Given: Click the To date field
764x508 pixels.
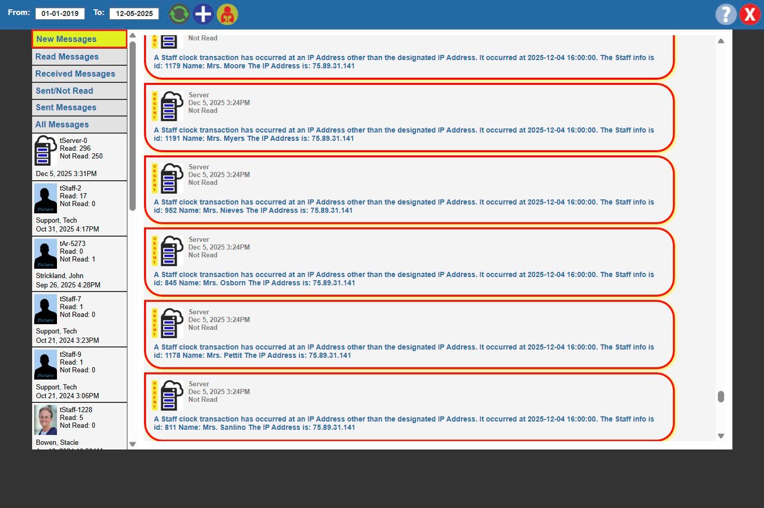Looking at the screenshot, I should (x=134, y=13).
